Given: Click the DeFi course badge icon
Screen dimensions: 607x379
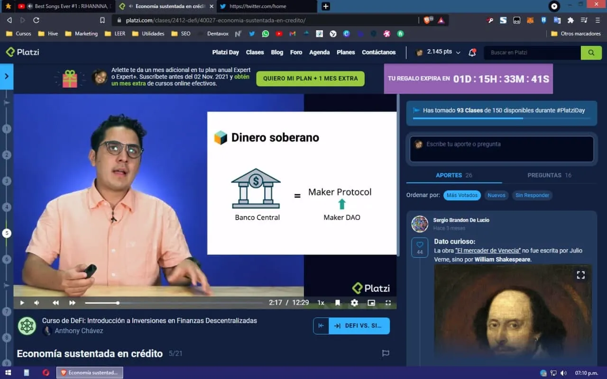Looking at the screenshot, I should pyautogui.click(x=27, y=326).
